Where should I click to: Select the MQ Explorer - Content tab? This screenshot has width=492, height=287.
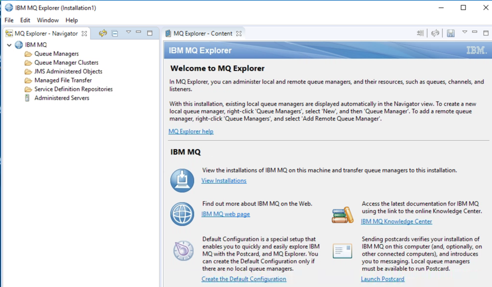(x=203, y=33)
